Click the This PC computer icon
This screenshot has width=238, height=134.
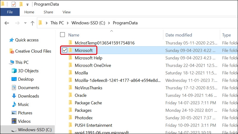click(11, 62)
